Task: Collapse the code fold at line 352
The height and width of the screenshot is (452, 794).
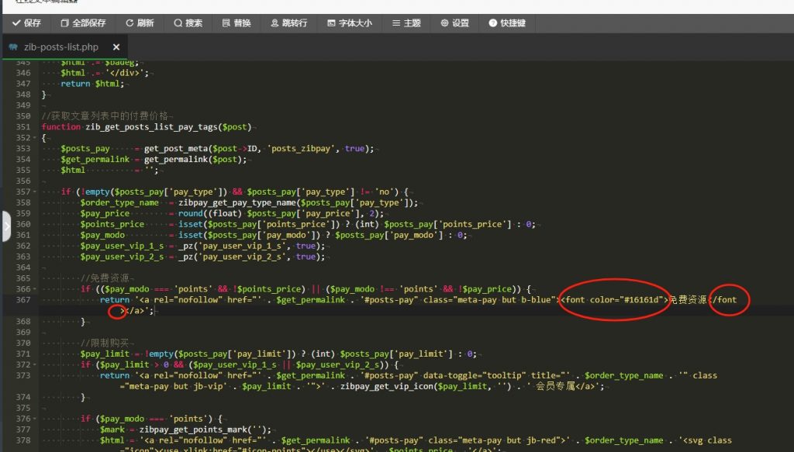Action: click(x=36, y=138)
